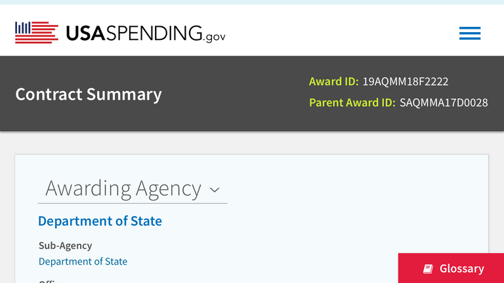Open the Department of State agency heading link
This screenshot has height=283, width=504.
point(100,221)
